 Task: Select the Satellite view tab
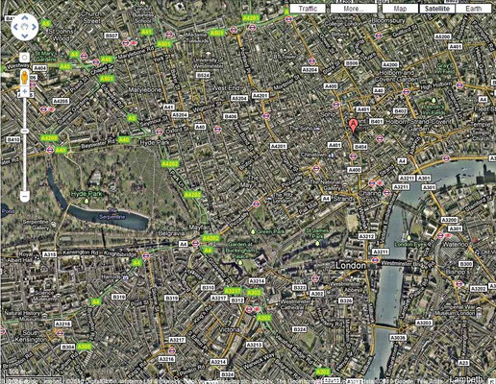point(437,9)
